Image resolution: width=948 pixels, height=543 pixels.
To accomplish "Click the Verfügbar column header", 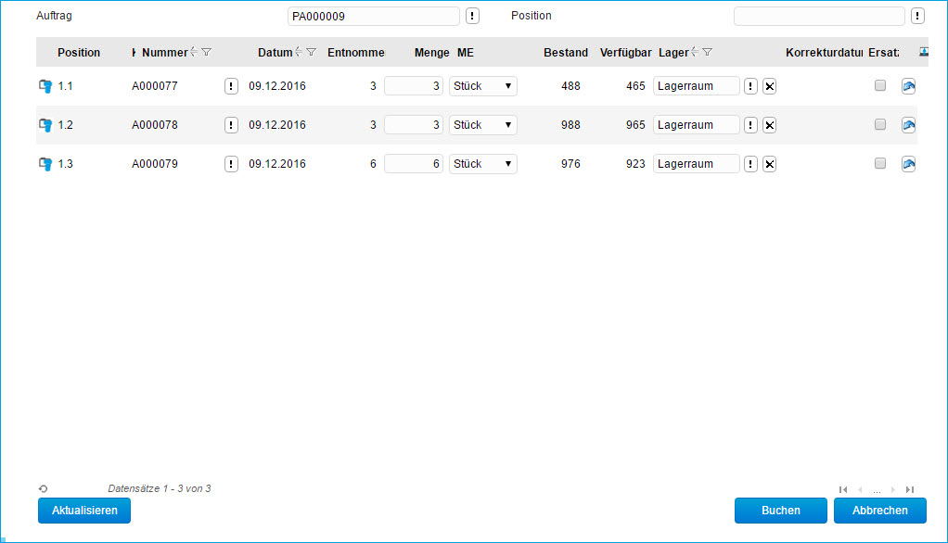I will pyautogui.click(x=625, y=53).
